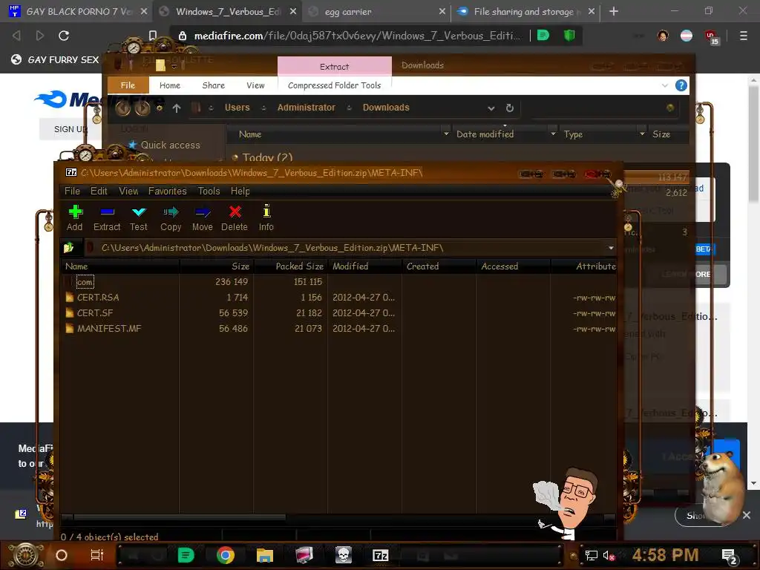
Task: Sort 7-Zip list by Name column
Action: [x=121, y=266]
